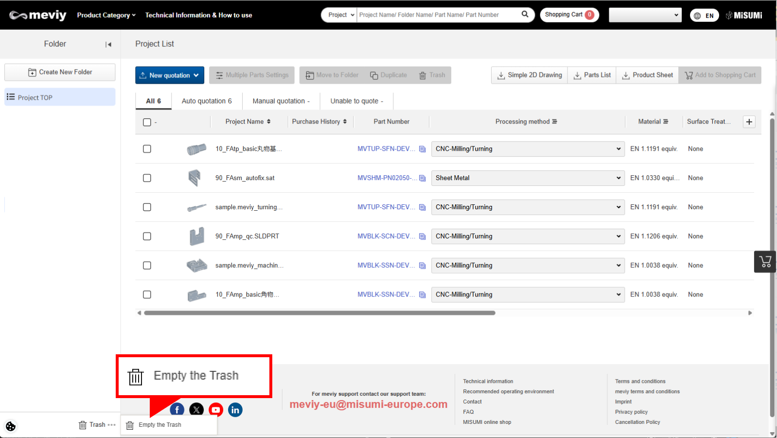Tick the checkbox for 90_FAsm_autofix.sat

coord(147,178)
